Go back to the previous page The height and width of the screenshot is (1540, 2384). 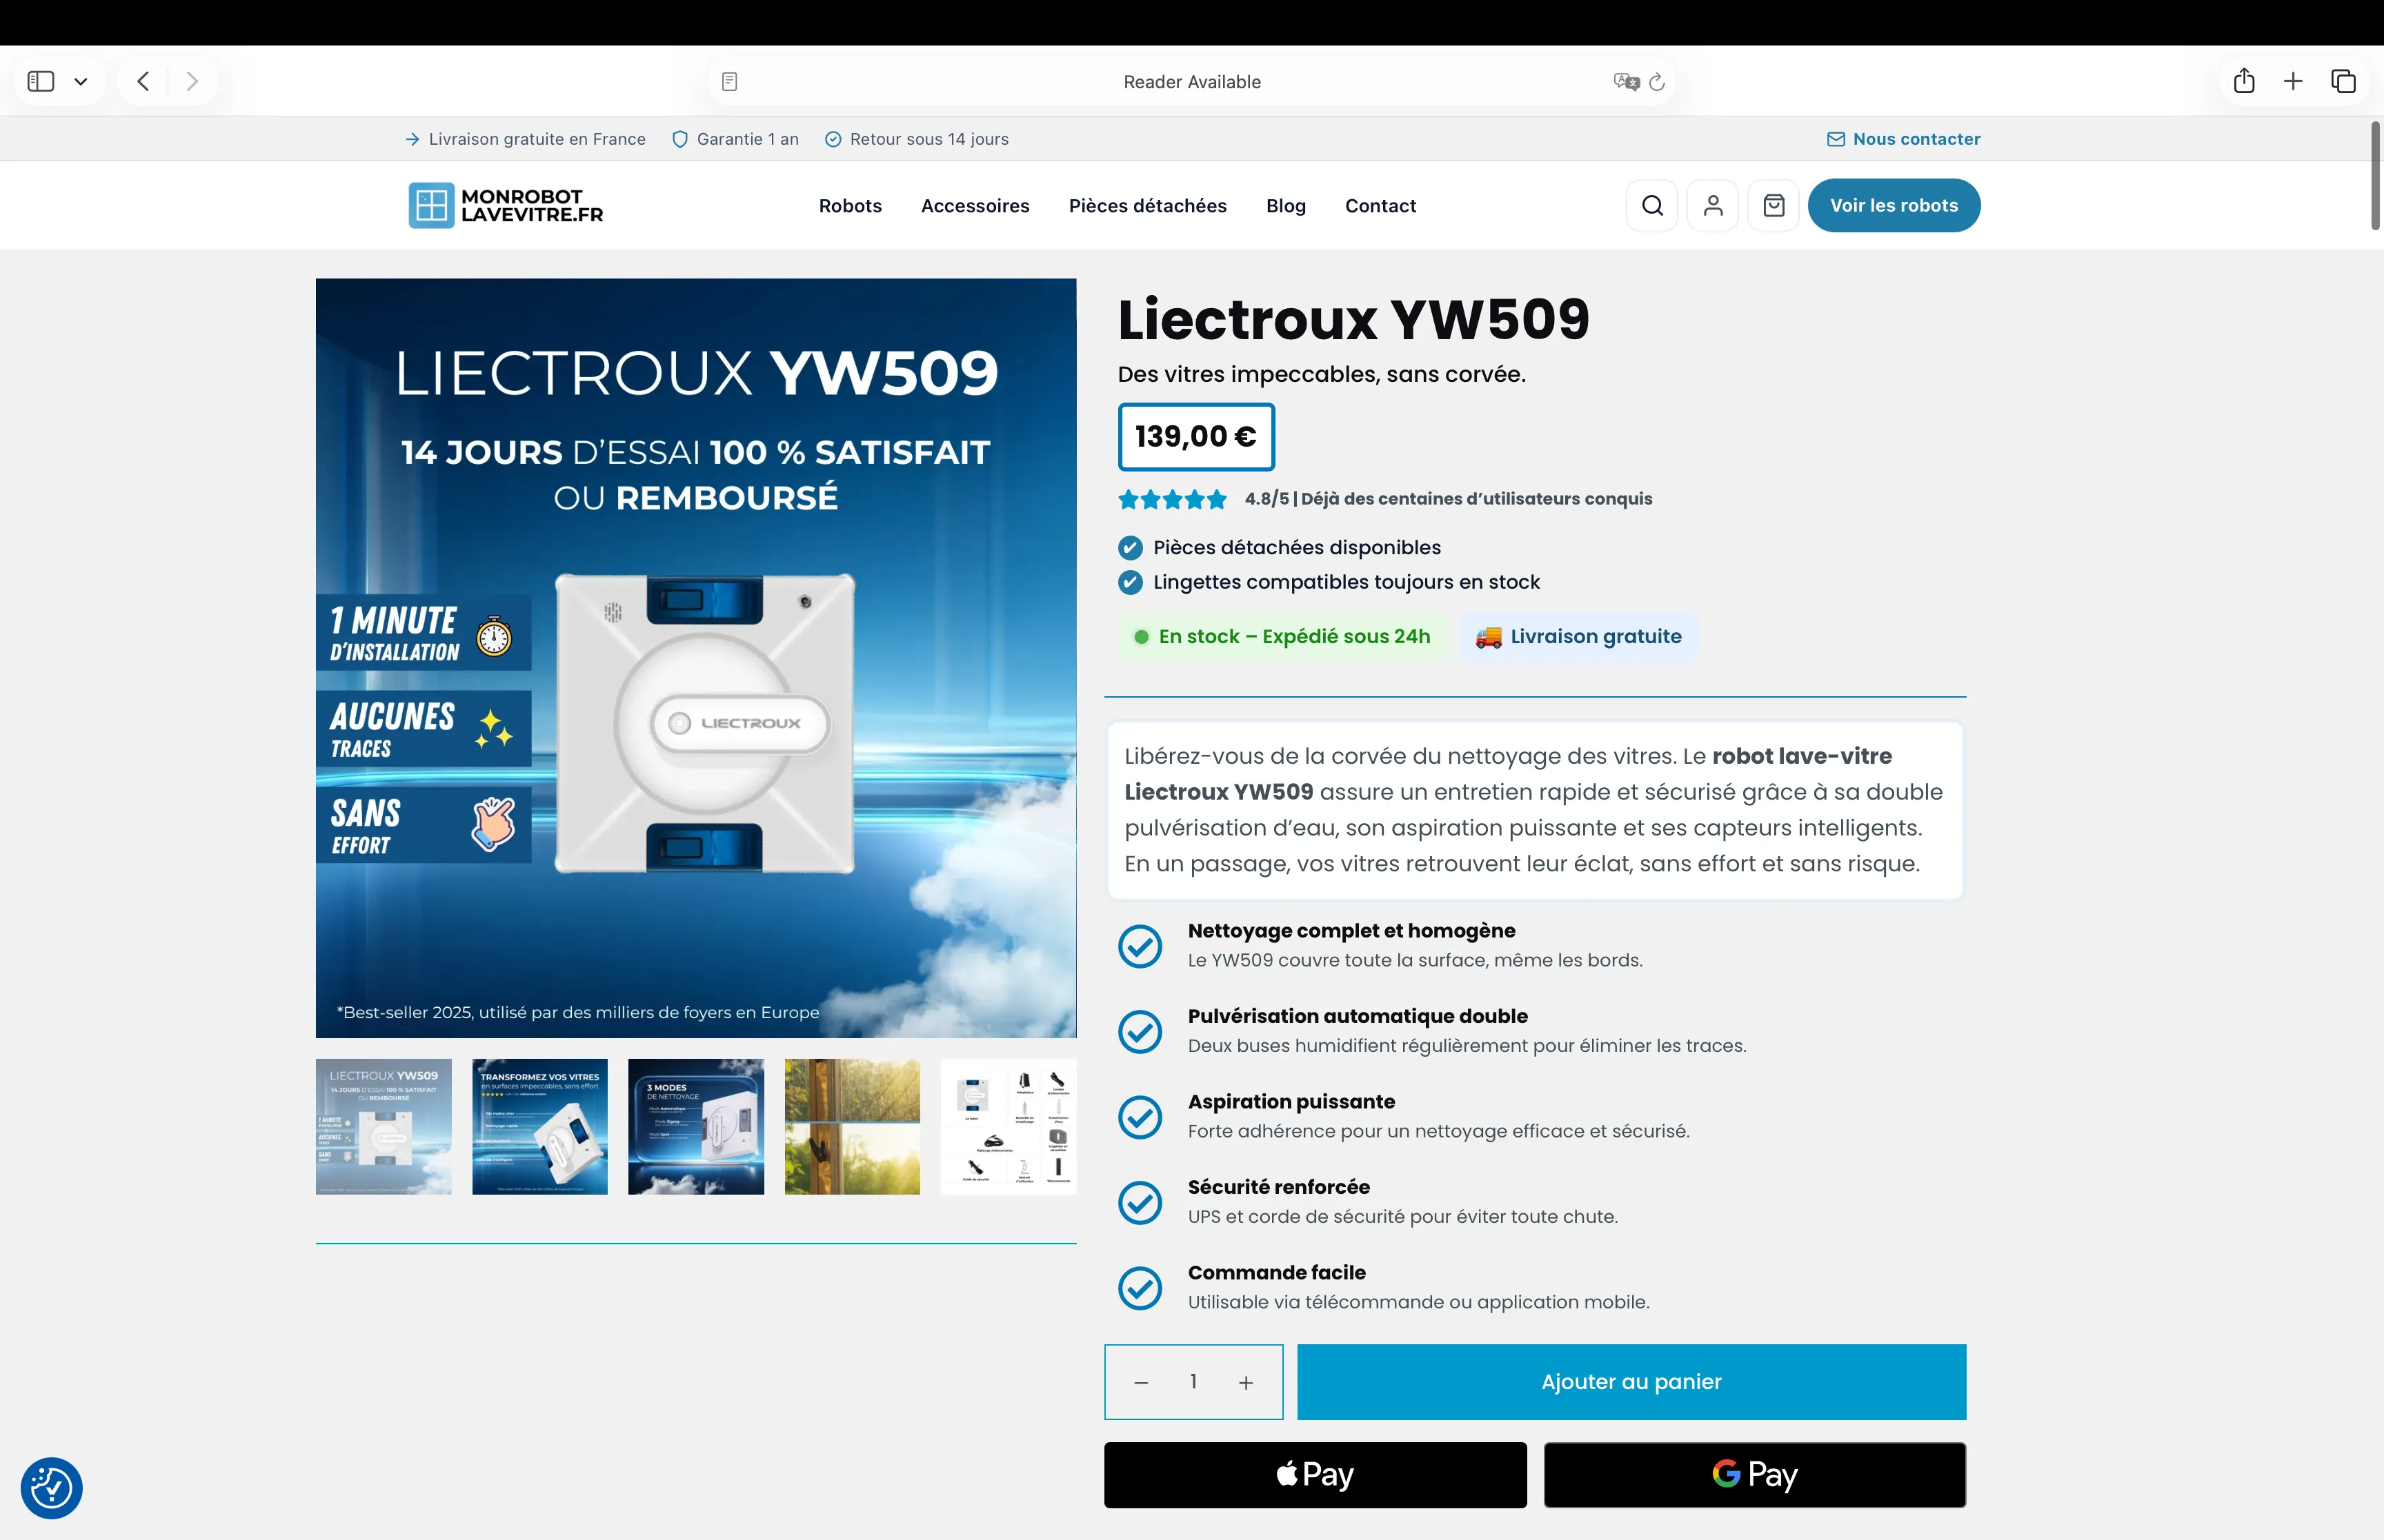pyautogui.click(x=143, y=81)
